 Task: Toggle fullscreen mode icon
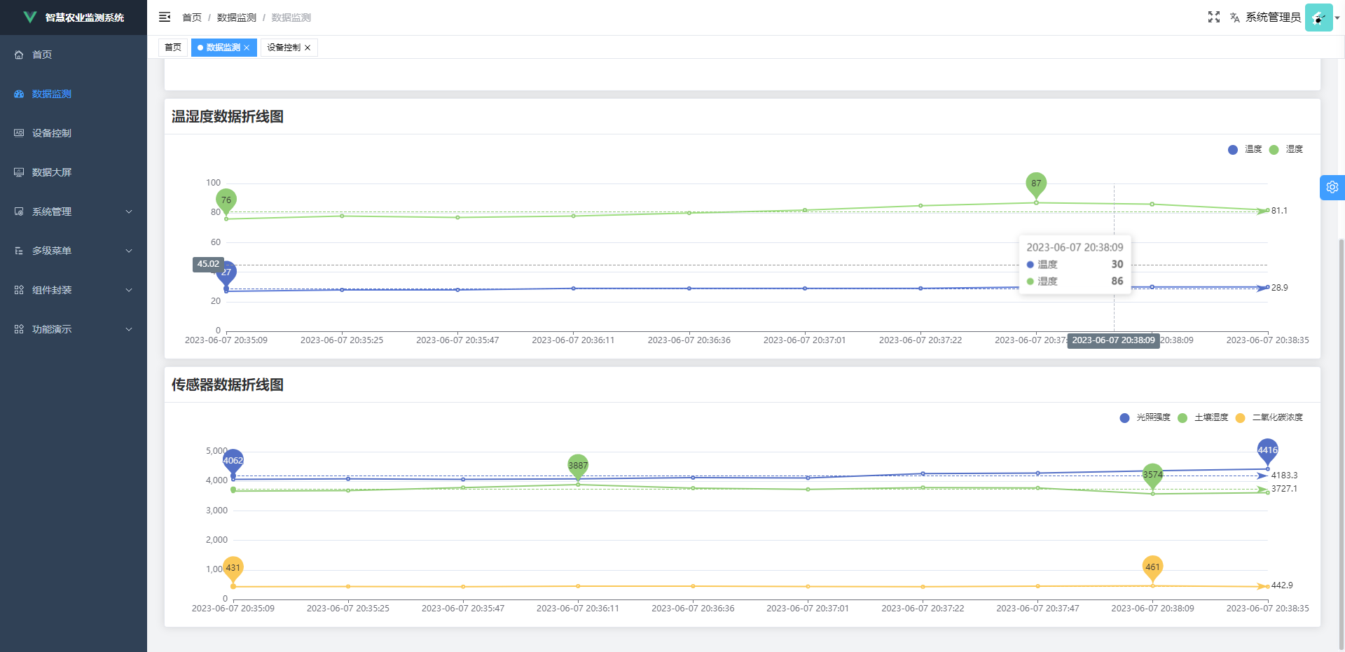1214,17
